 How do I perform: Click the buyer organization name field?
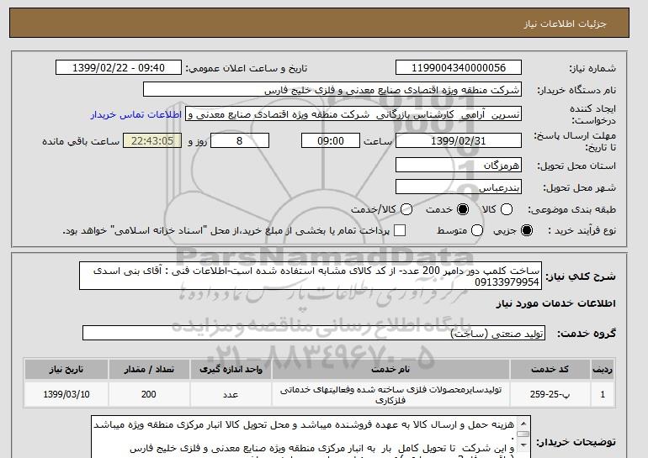(332, 90)
